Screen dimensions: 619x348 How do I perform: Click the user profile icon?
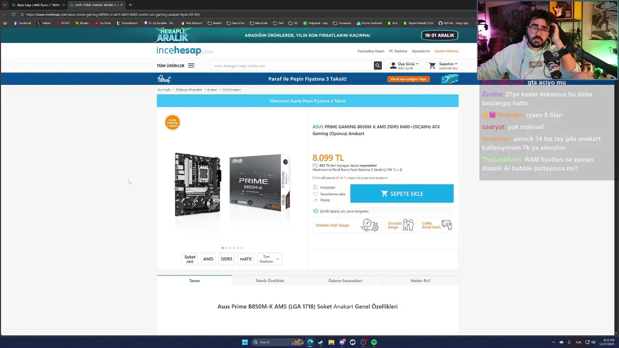[393, 65]
